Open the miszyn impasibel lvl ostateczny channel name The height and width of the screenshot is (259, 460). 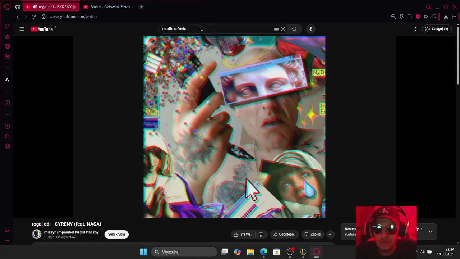pos(71,232)
